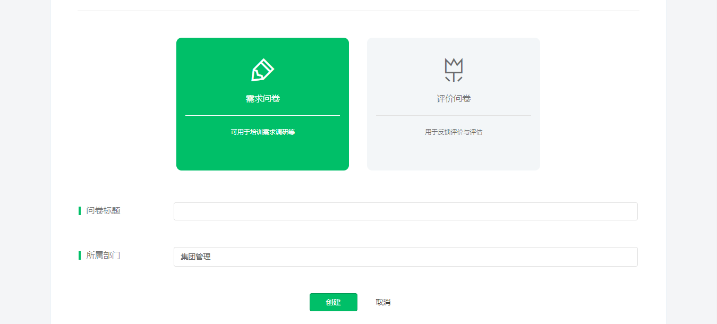Click the green marker beside 所属部门

click(x=80, y=255)
